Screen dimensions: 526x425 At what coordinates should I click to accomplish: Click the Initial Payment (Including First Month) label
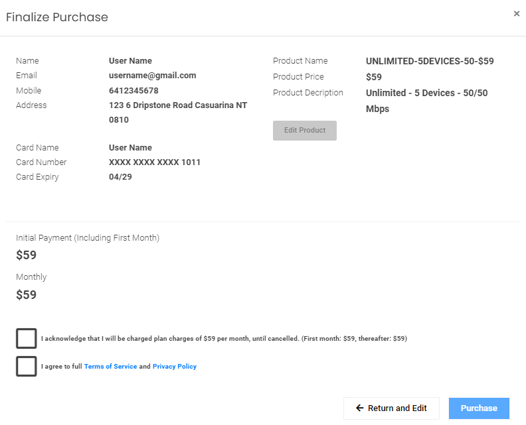(88, 238)
